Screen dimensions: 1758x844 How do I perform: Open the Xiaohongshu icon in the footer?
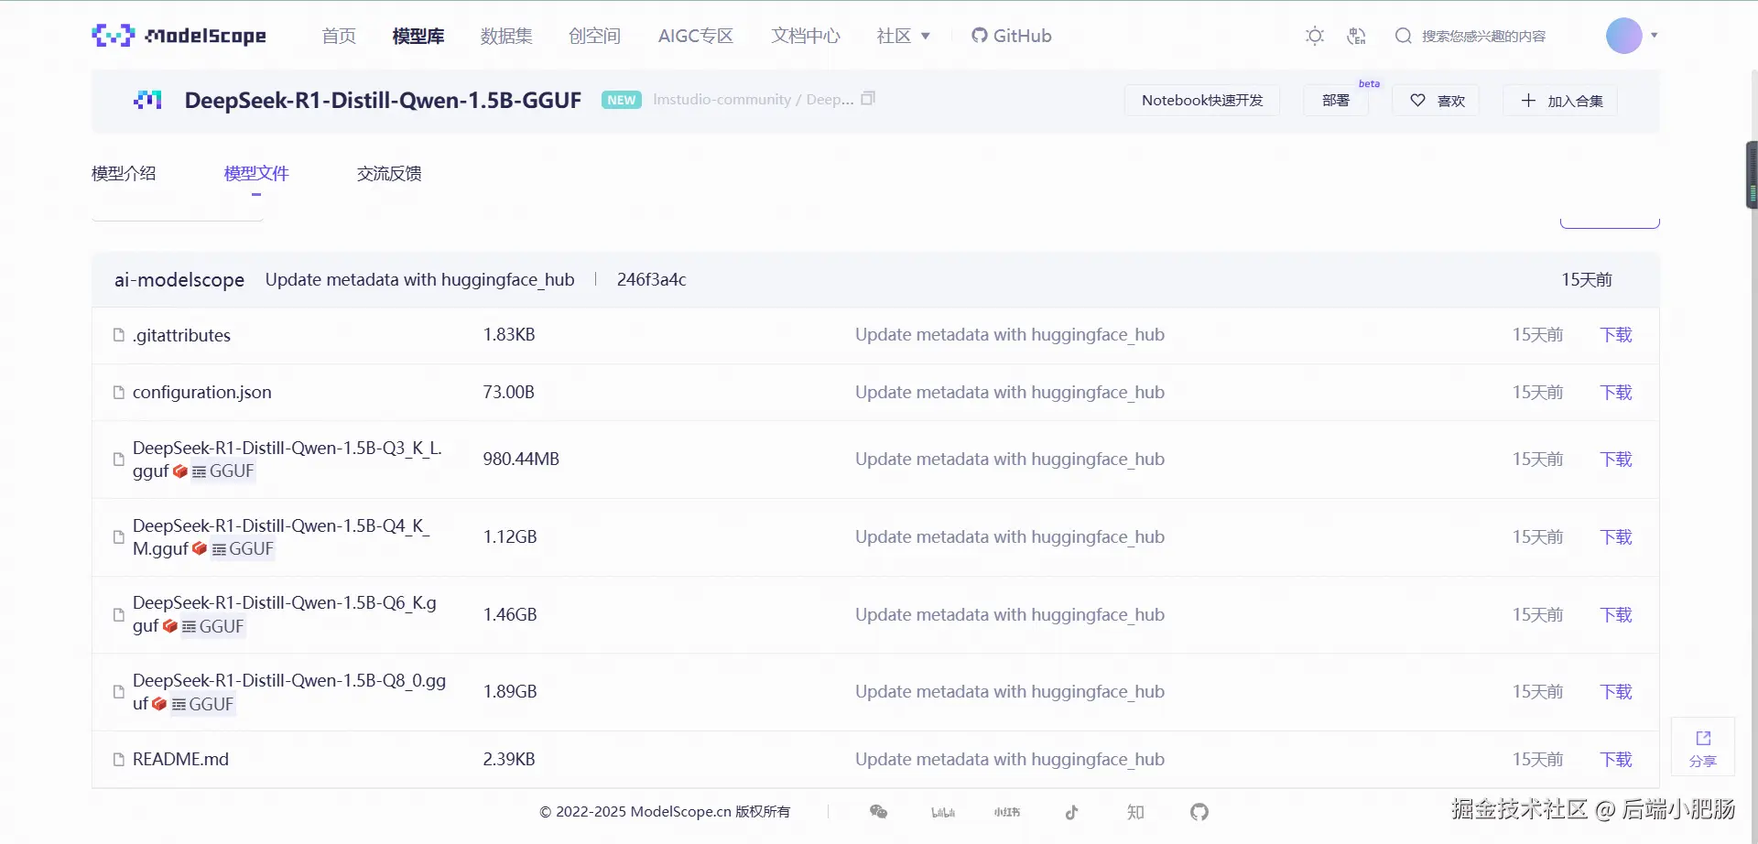(1007, 812)
